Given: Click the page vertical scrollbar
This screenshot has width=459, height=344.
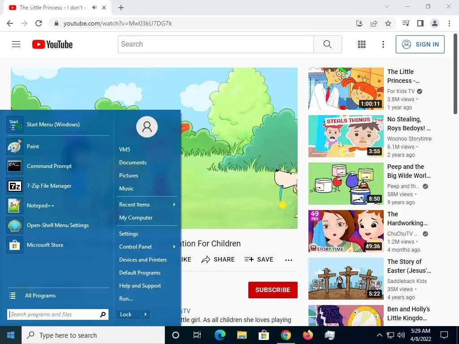Looking at the screenshot, I should click(x=455, y=74).
